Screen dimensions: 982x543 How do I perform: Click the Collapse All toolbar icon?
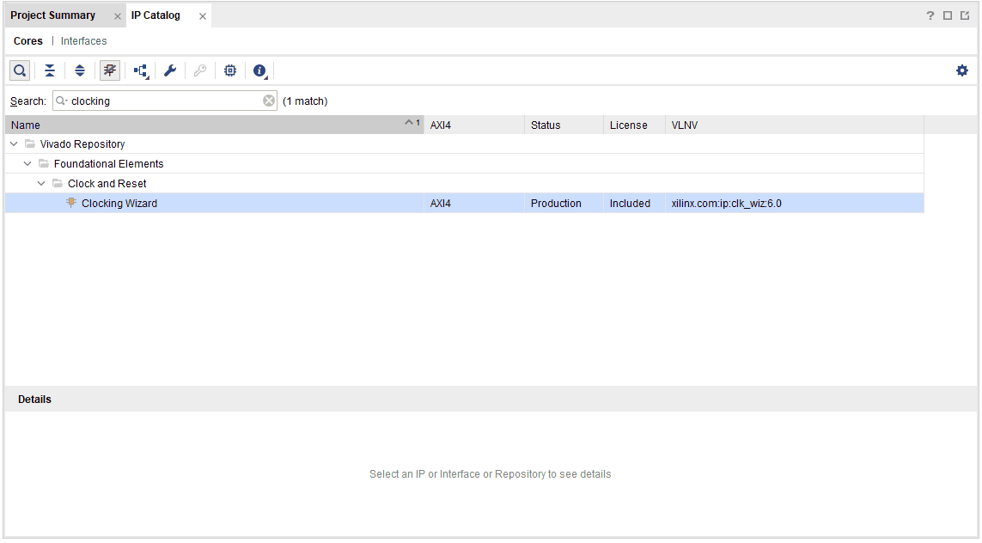[50, 70]
